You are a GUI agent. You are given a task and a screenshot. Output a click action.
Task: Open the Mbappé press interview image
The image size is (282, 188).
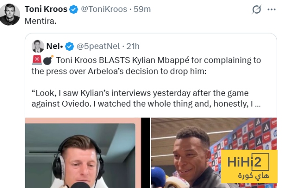(x=214, y=153)
